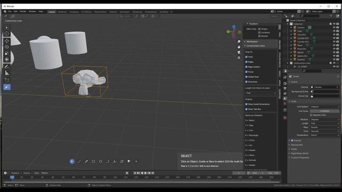This screenshot has width=342, height=192.
Task: Switch perspective/orthographic with the grid icon
Action: pyautogui.click(x=239, y=58)
